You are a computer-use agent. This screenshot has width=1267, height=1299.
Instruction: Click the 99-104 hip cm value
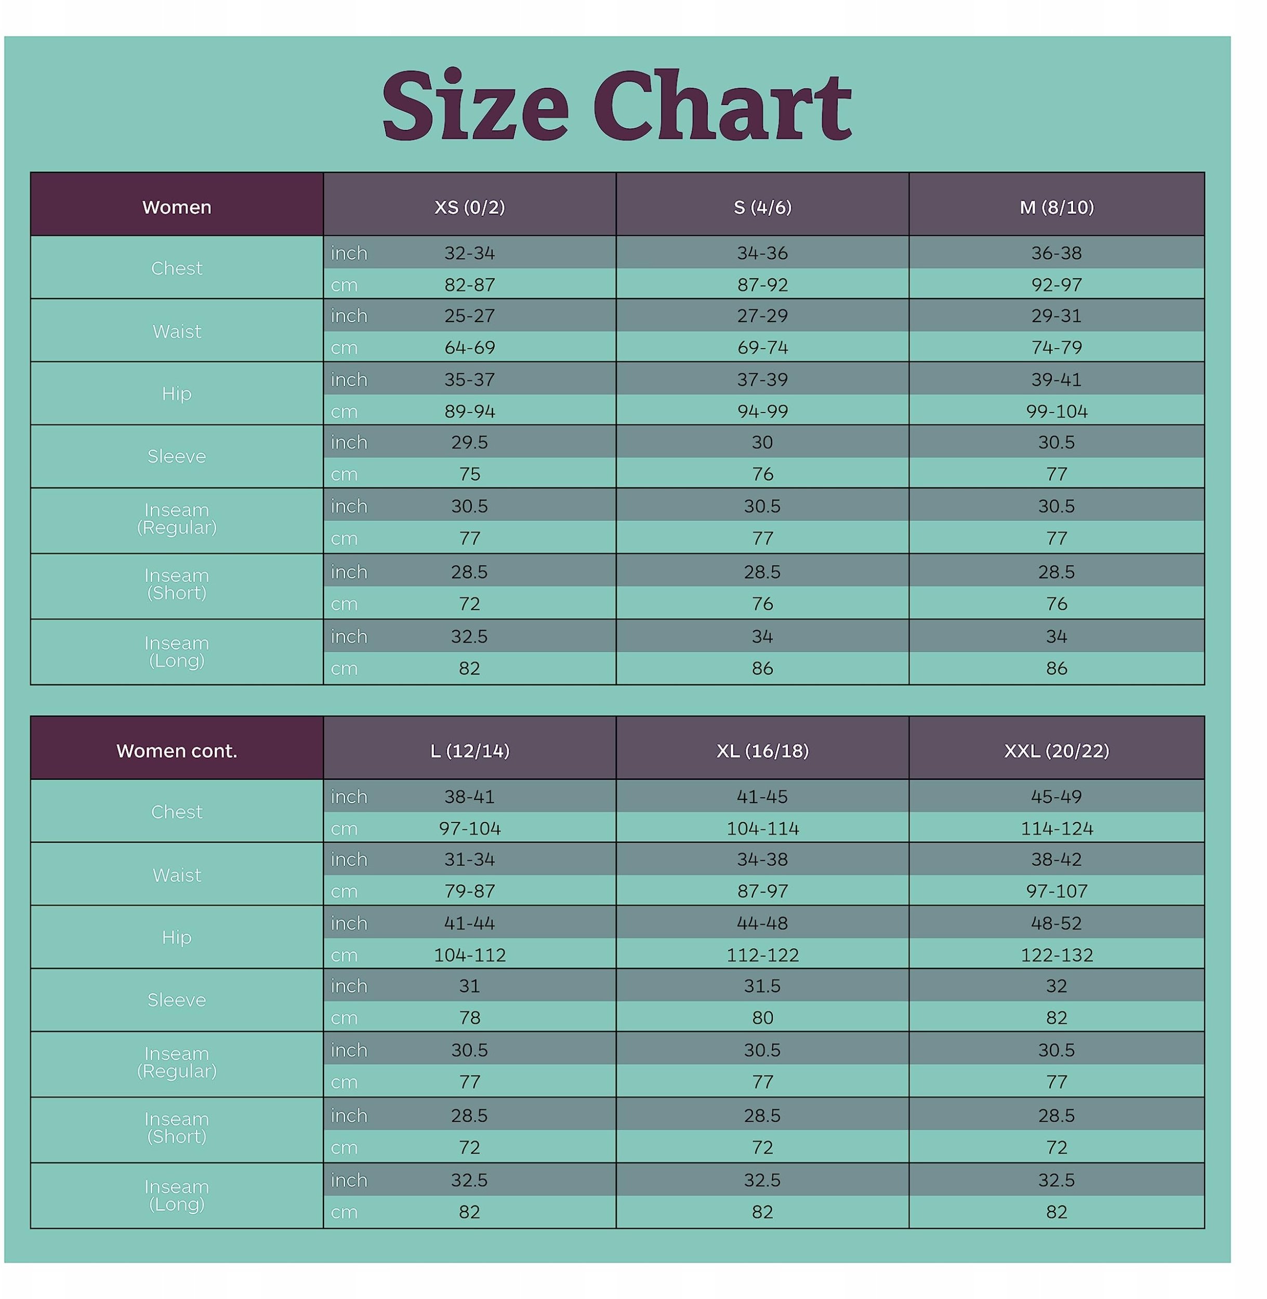[1057, 411]
